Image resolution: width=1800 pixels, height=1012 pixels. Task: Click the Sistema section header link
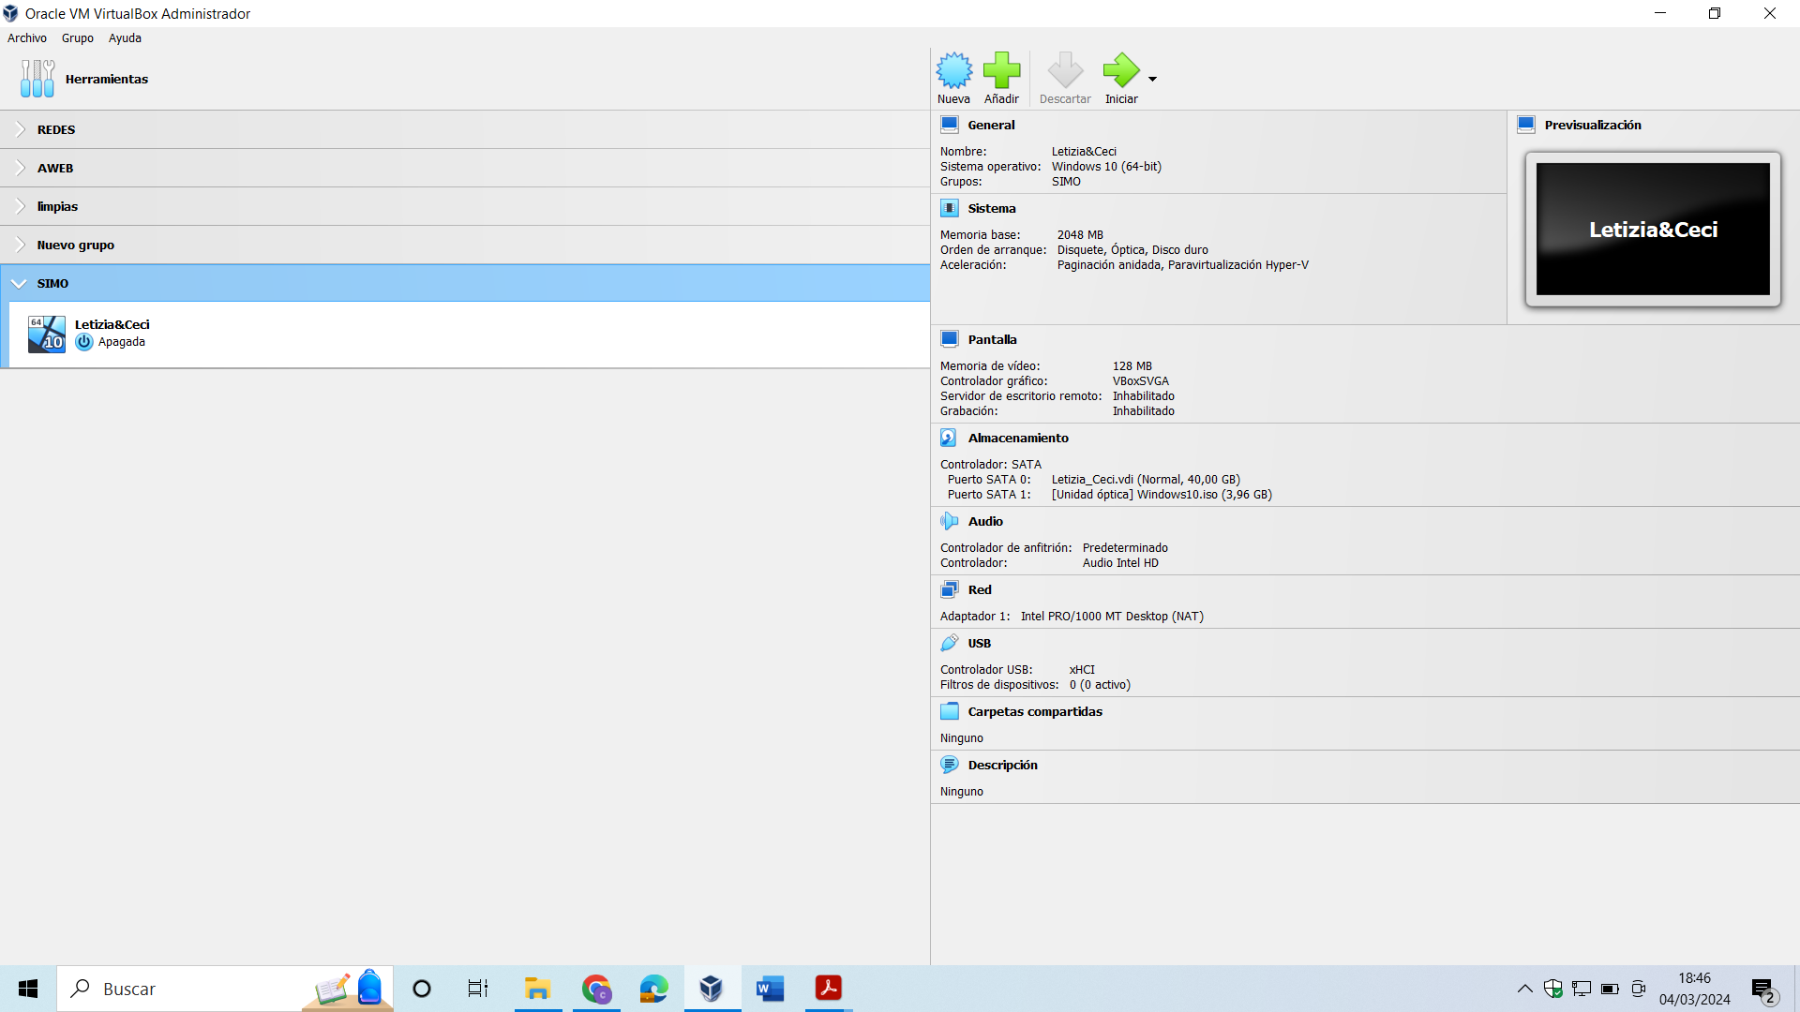pyautogui.click(x=991, y=208)
